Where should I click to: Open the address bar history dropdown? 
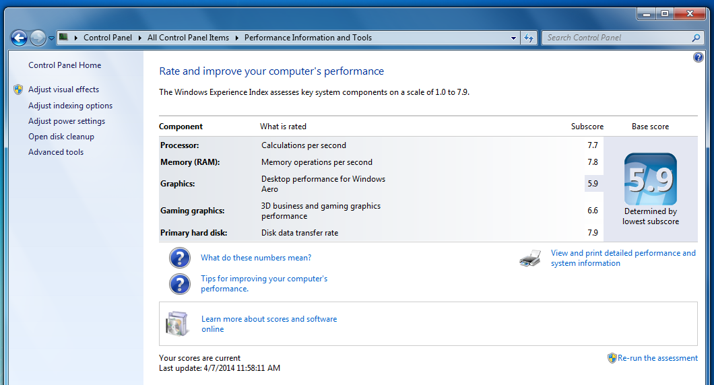pos(514,38)
